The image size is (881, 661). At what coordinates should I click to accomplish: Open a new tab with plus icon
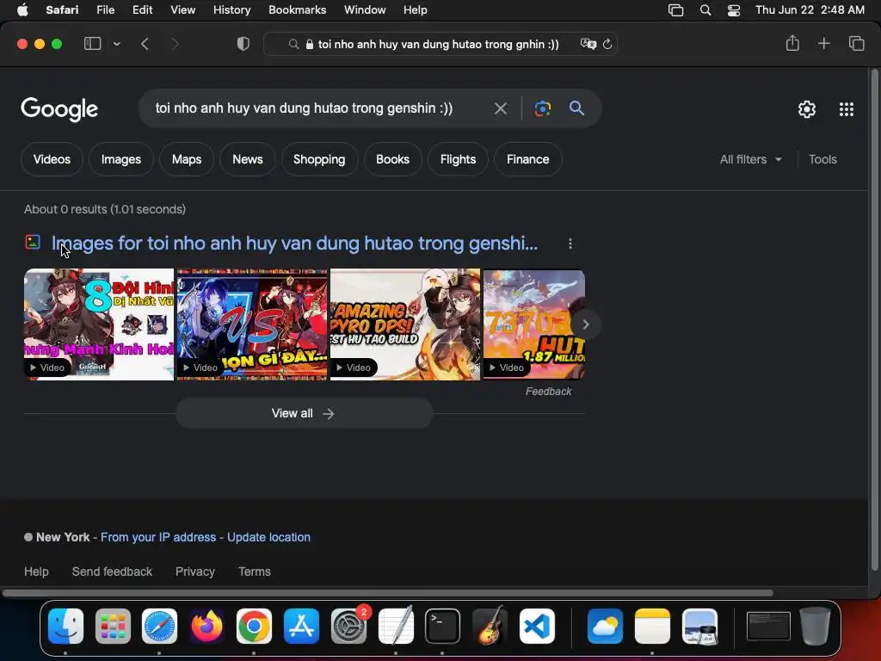[x=823, y=43]
